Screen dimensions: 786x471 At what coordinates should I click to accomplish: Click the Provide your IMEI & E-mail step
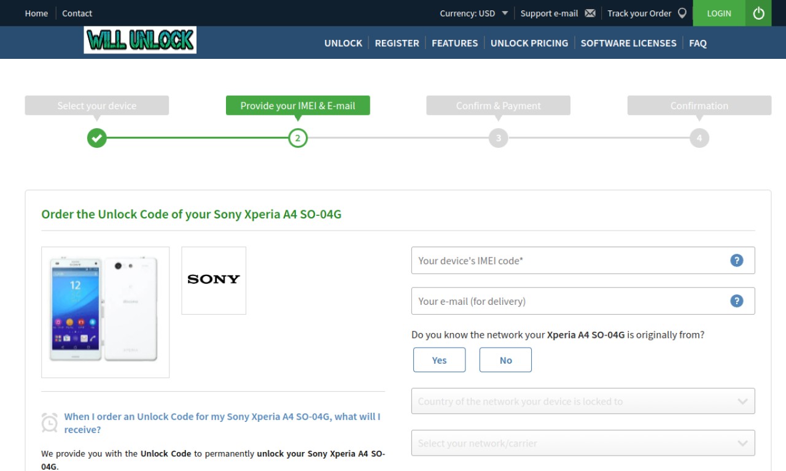pyautogui.click(x=298, y=105)
